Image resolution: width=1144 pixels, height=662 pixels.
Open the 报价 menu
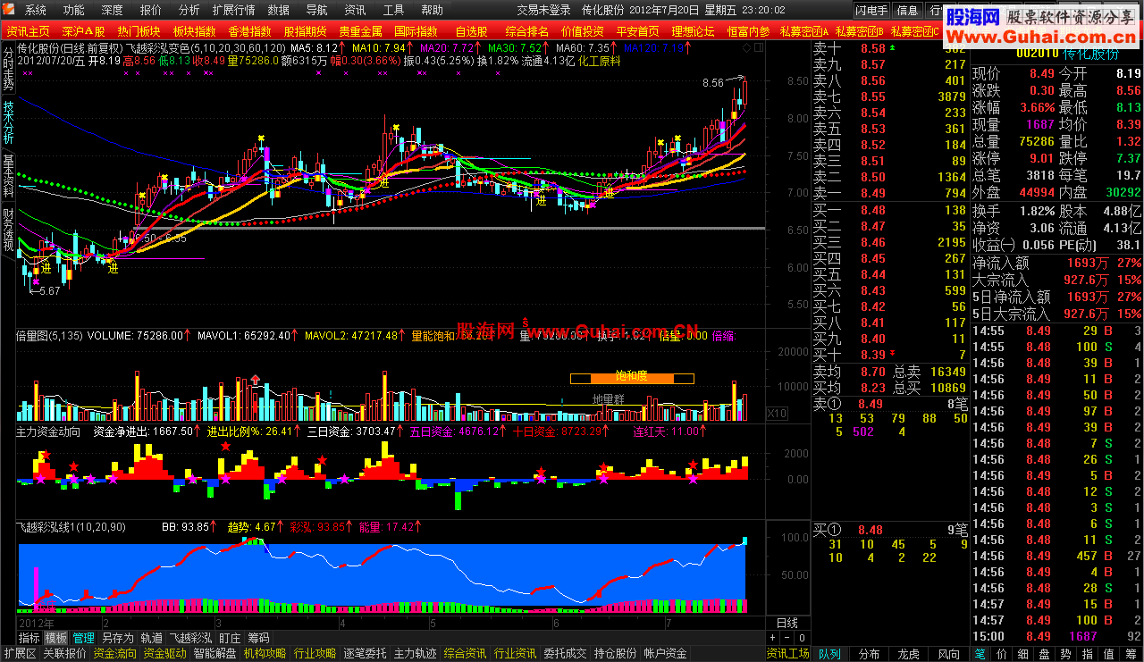click(151, 11)
